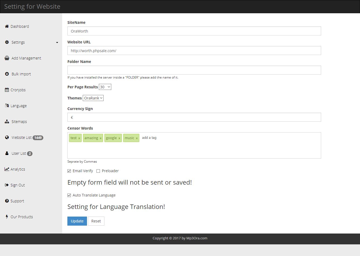Image resolution: width=360 pixels, height=256 pixels.
Task: Click the Settings gear icon
Action: click(x=7, y=42)
